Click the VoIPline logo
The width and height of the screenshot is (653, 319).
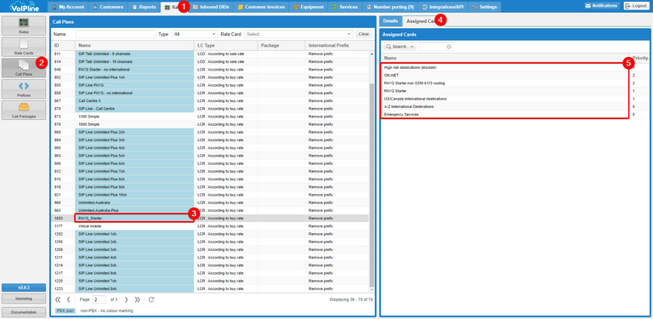point(23,6)
